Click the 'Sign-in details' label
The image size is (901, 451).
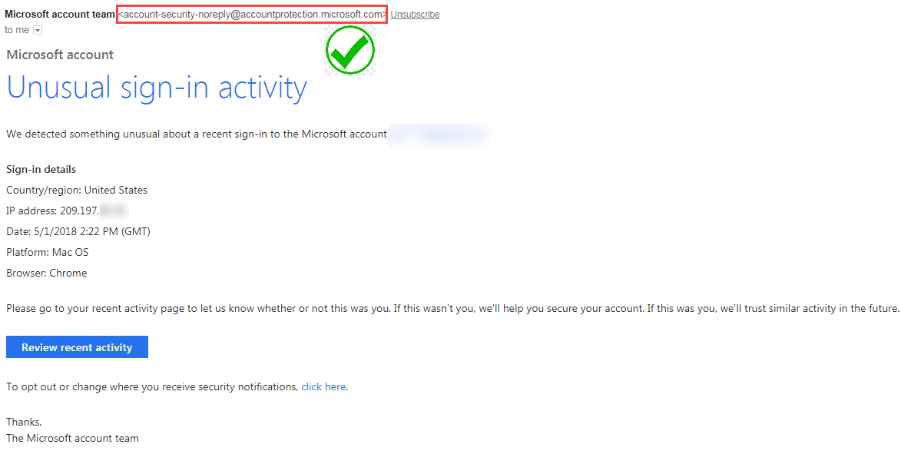[41, 169]
